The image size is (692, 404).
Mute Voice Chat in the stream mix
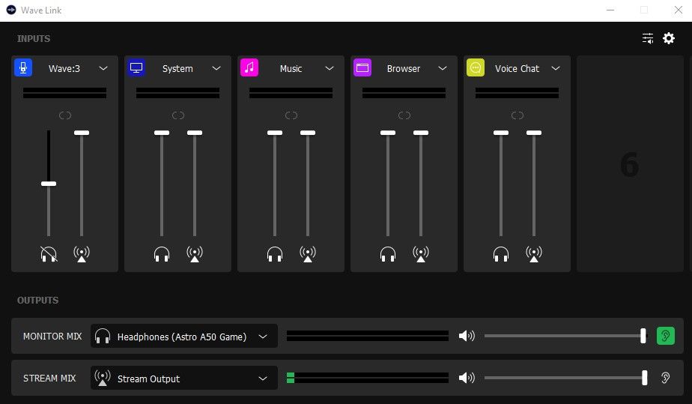click(x=533, y=254)
